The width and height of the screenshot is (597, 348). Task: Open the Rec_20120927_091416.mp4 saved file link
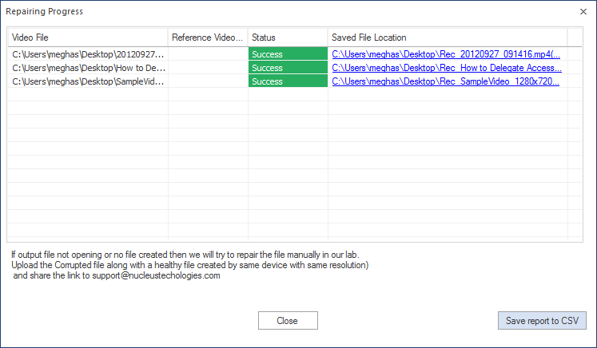[x=446, y=54]
